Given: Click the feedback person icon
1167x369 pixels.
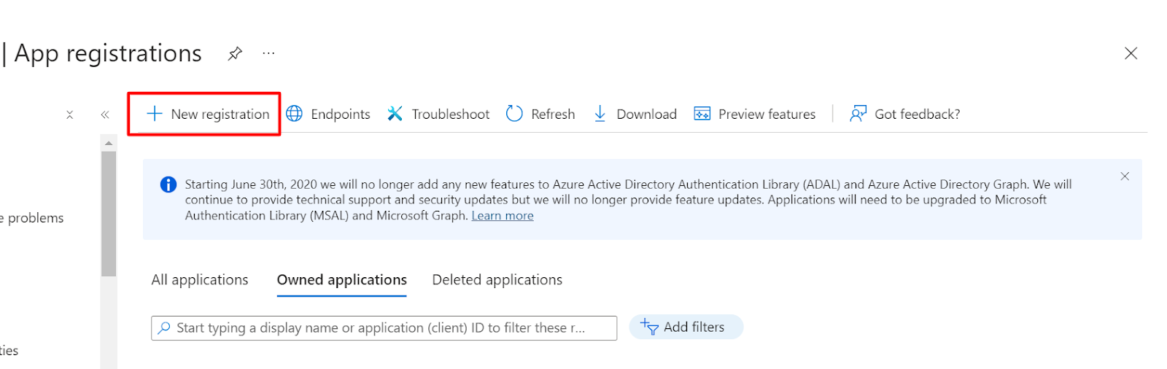Looking at the screenshot, I should (x=858, y=114).
